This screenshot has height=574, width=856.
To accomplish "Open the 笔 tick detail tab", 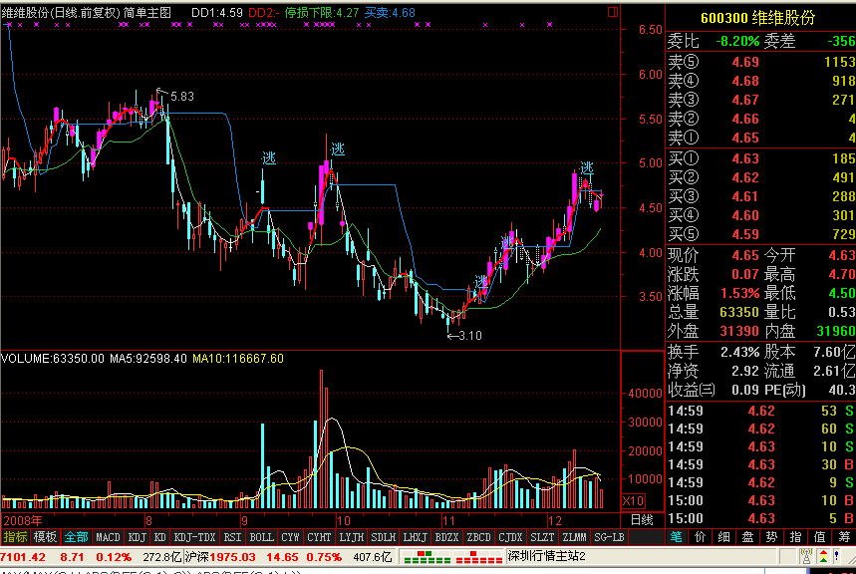I will click(x=677, y=537).
